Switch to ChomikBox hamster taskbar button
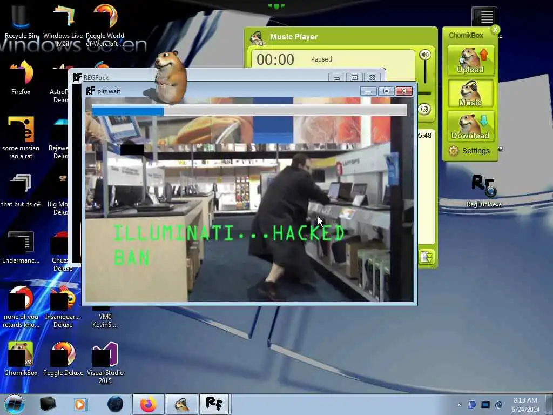 (x=181, y=404)
